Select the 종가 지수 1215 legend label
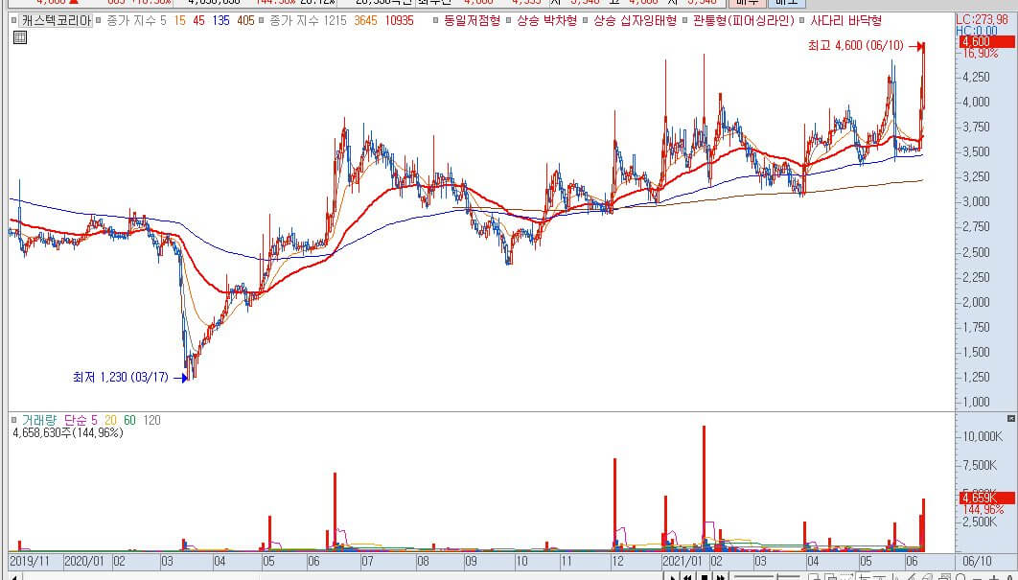The height and width of the screenshot is (580, 1018). [308, 21]
